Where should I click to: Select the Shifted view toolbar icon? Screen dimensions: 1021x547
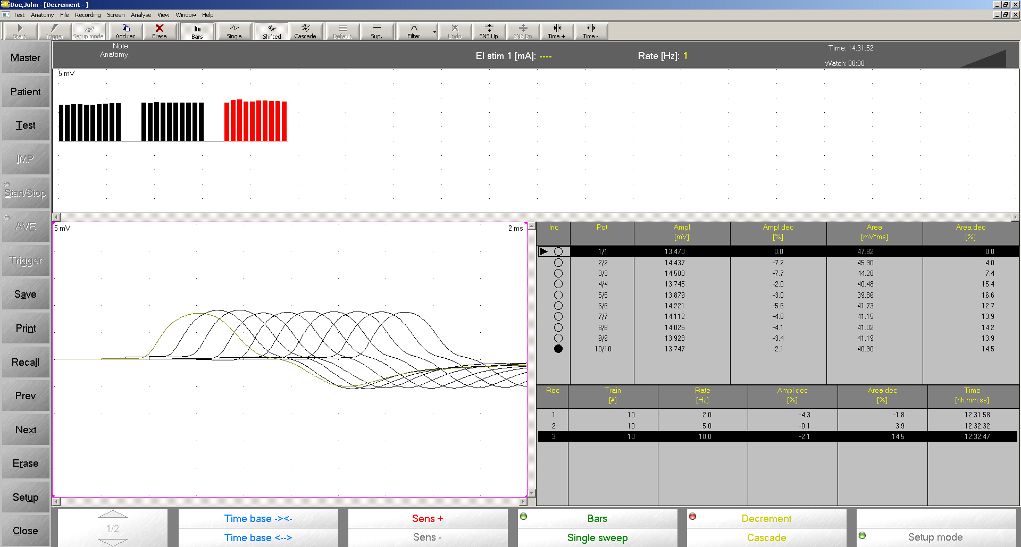(272, 31)
